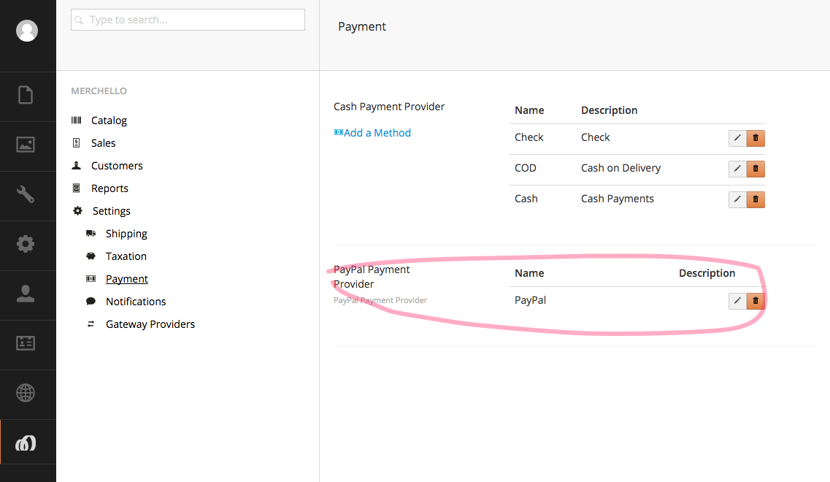
Task: Go to Gateway Providers settings
Action: 150,324
